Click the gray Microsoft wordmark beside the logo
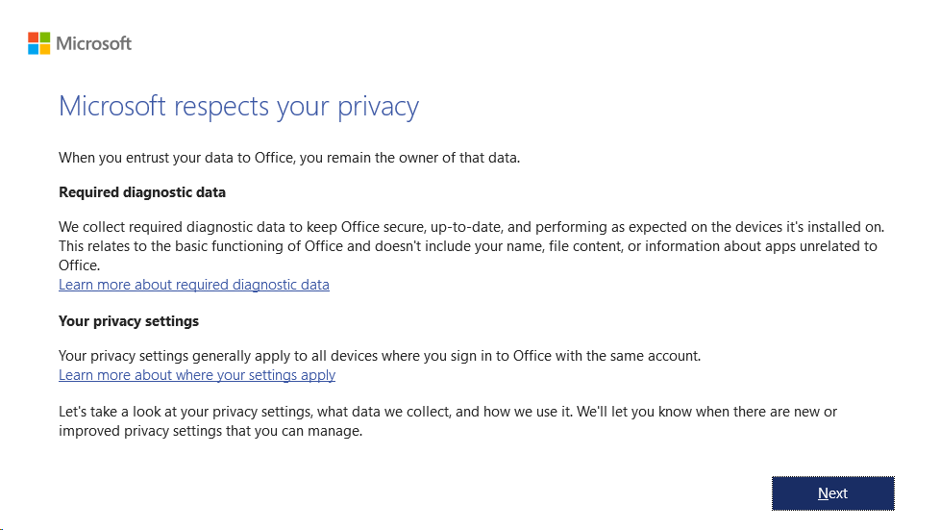Viewport: 940px width, 530px height. point(93,43)
